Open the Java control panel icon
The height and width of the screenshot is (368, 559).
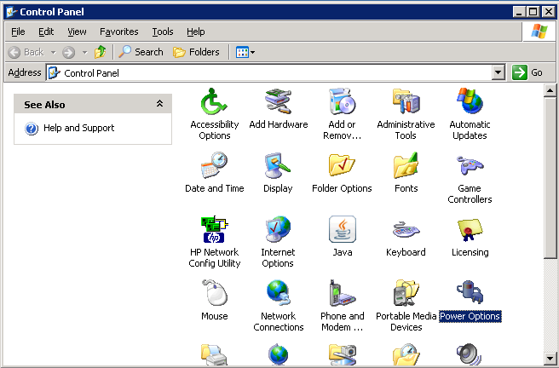coord(342,232)
